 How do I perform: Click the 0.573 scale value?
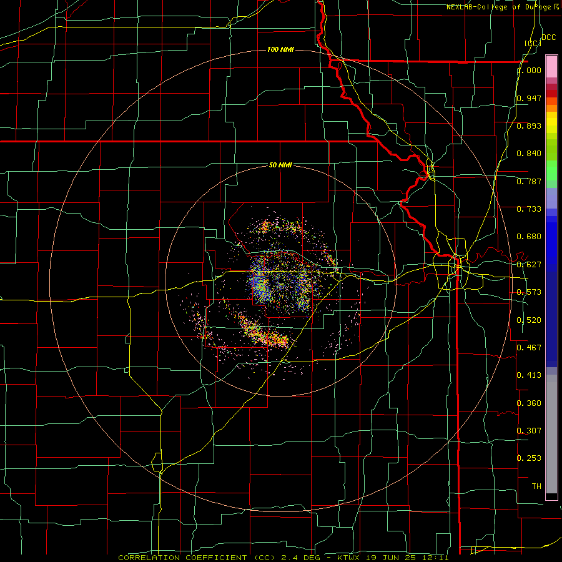[529, 292]
